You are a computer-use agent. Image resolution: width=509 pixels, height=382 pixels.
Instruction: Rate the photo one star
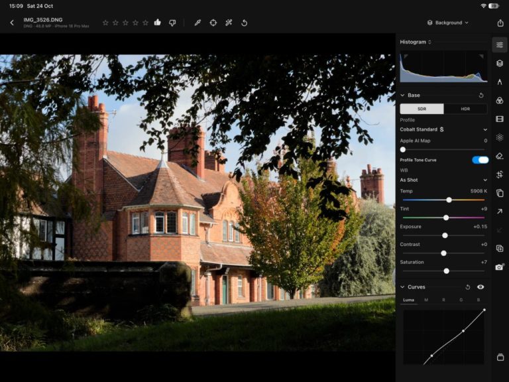coord(105,23)
